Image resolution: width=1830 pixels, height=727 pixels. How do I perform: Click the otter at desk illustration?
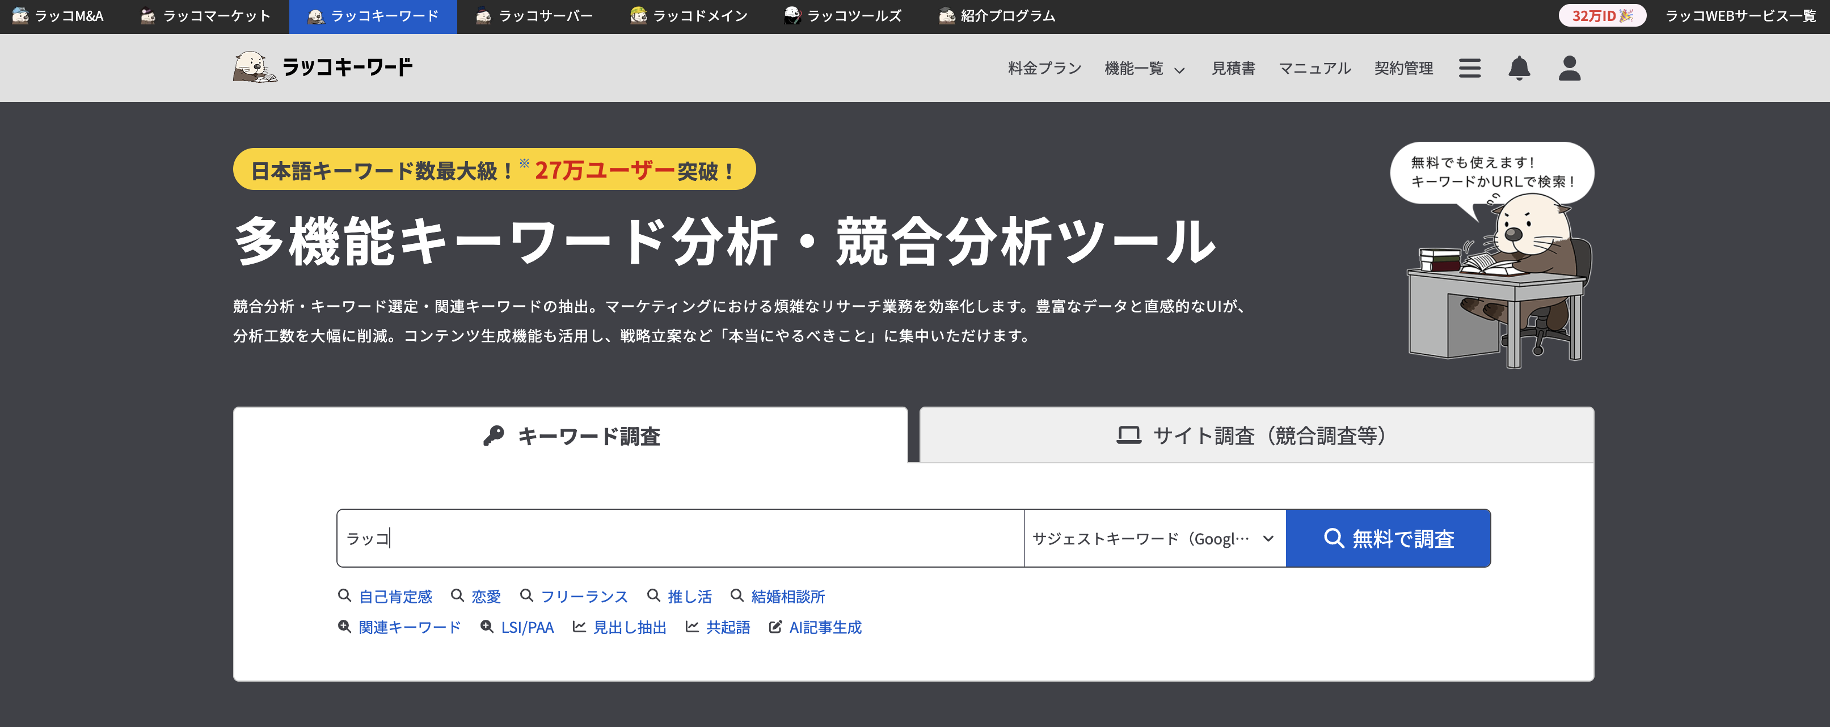point(1499,284)
